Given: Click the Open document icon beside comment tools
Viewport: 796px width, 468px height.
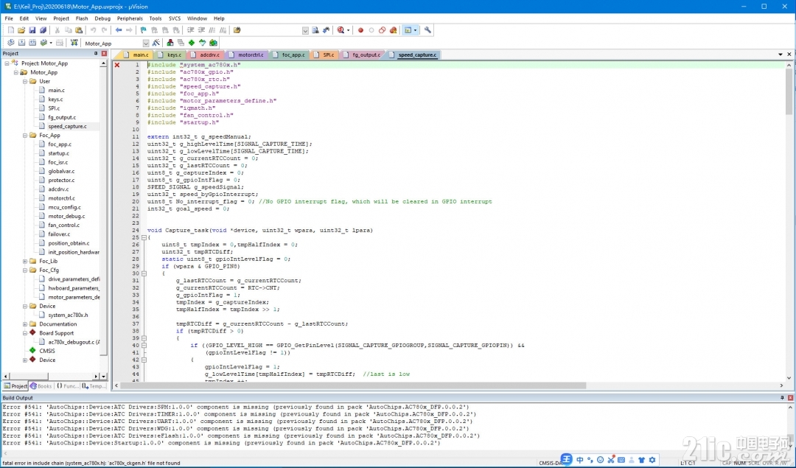Looking at the screenshot, I should pos(237,30).
